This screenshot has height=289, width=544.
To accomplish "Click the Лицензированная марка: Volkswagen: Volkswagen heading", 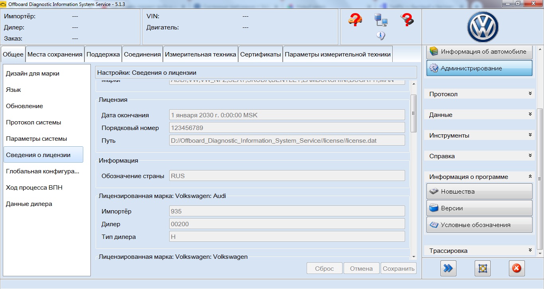I will pos(173,257).
